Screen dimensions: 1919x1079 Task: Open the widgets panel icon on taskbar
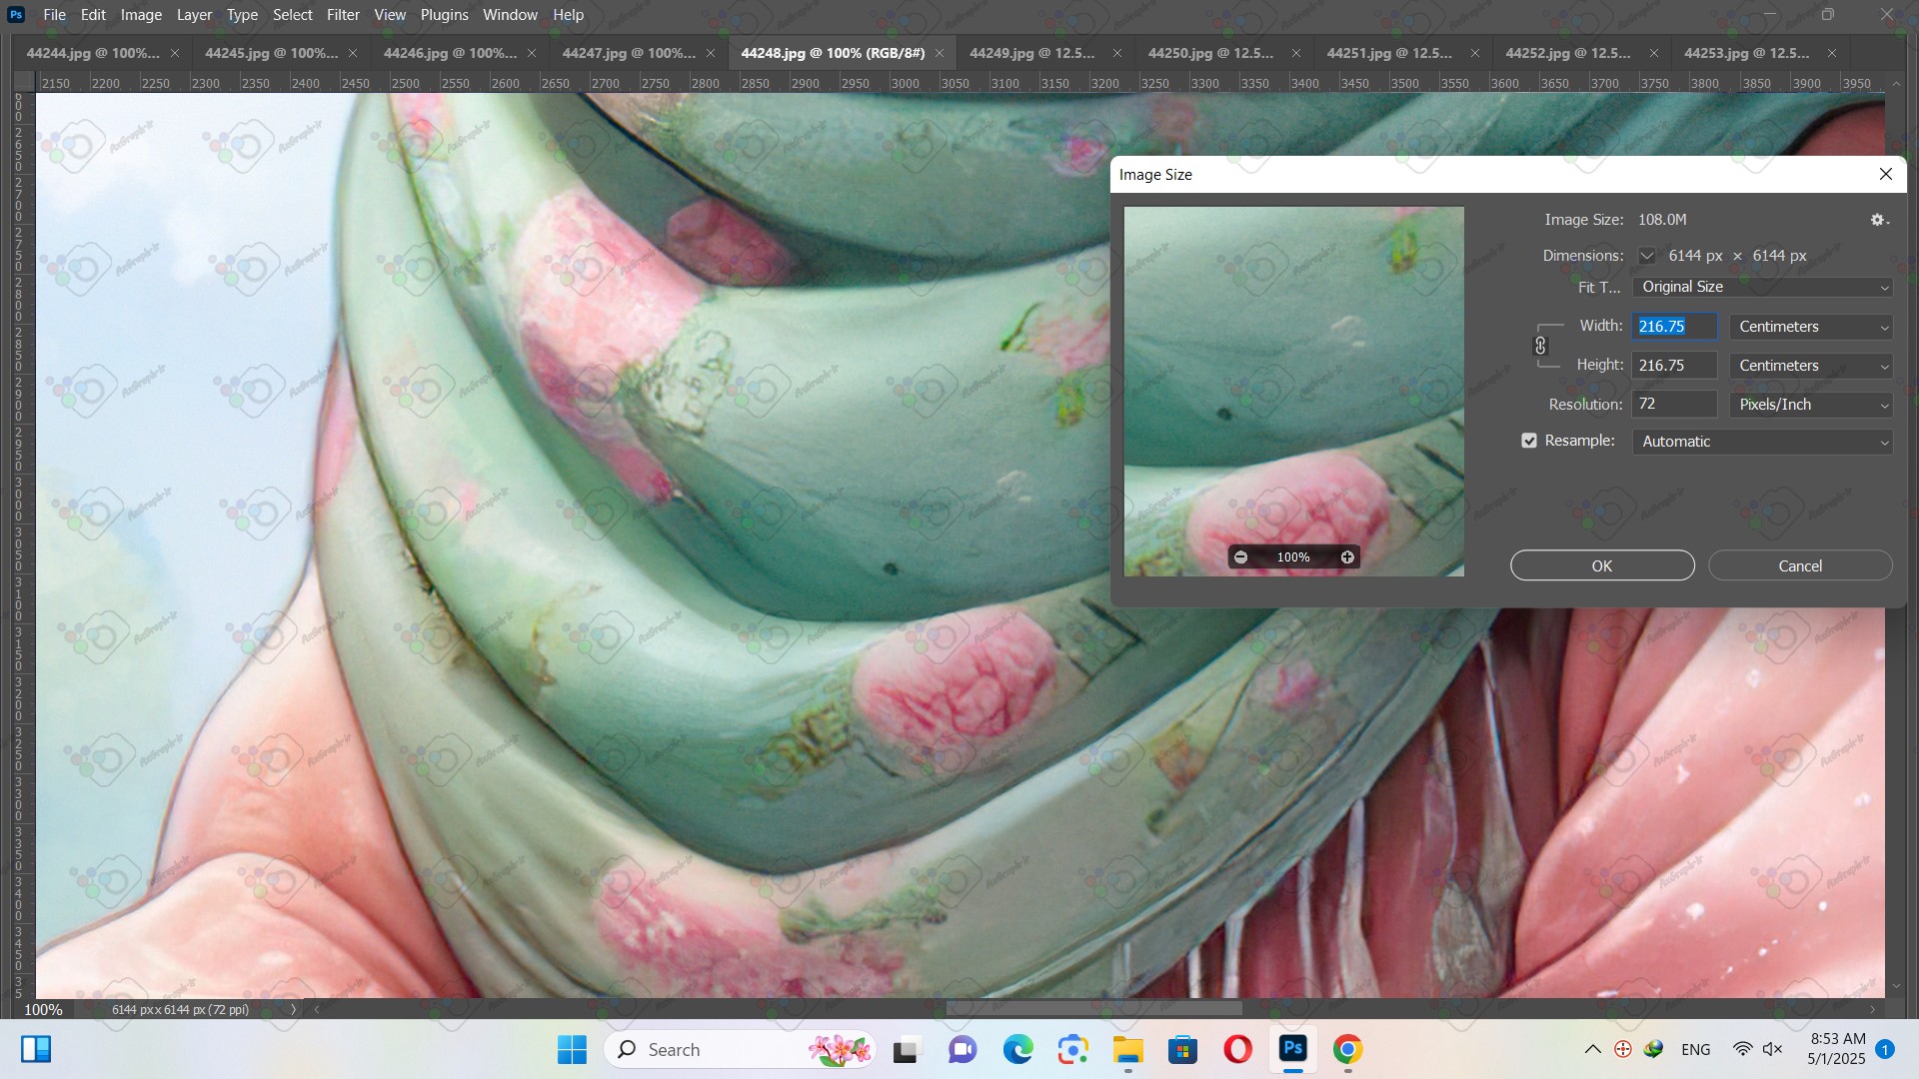pos(36,1049)
